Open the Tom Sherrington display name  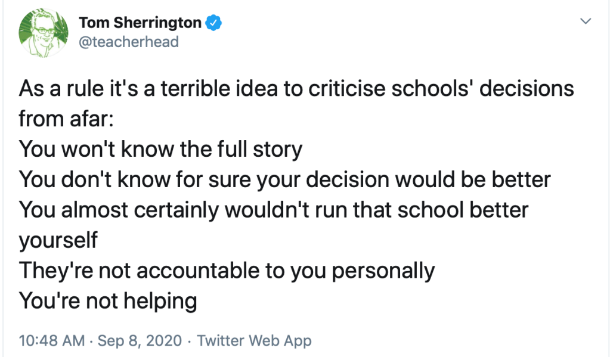pos(140,23)
